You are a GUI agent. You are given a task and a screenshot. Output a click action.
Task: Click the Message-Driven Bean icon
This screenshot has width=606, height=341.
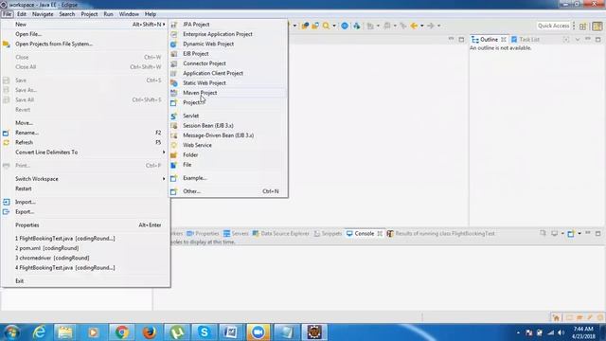click(x=174, y=135)
